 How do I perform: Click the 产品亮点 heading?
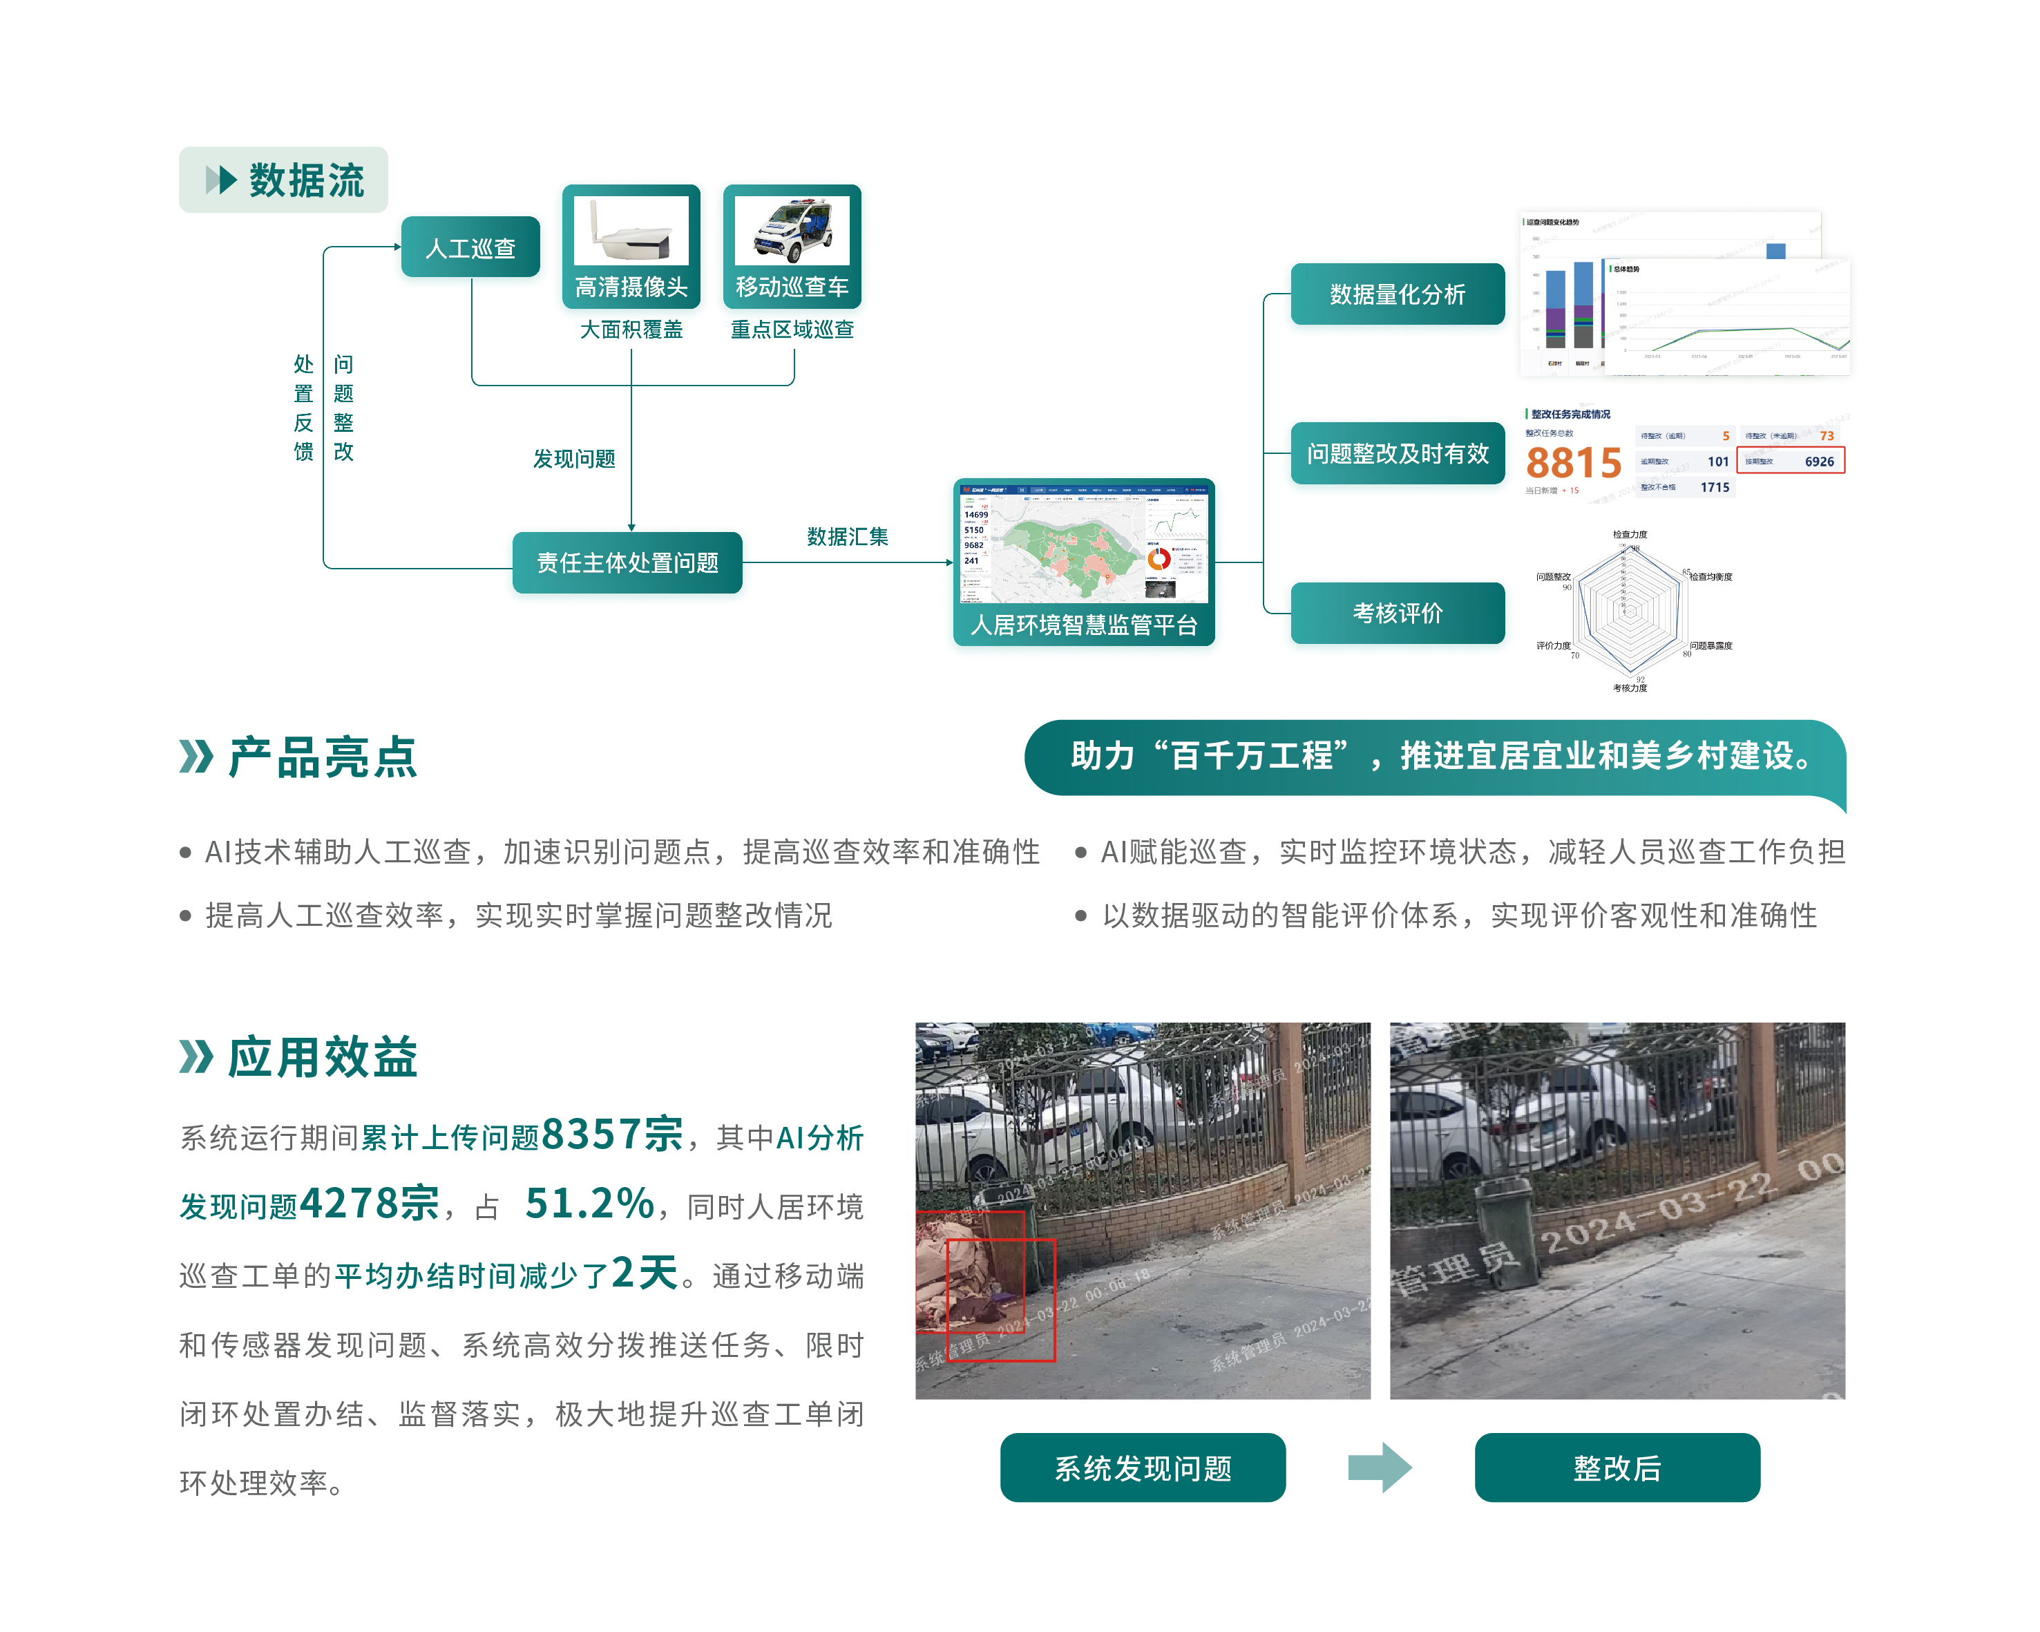tap(323, 757)
